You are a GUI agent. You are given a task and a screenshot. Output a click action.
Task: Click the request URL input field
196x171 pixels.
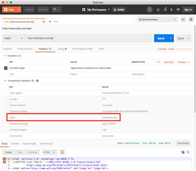[88, 38]
